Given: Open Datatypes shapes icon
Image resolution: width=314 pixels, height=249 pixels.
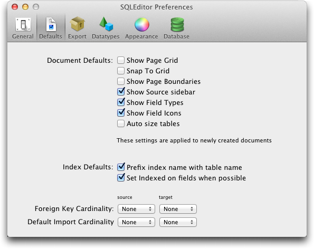Looking at the screenshot, I should (x=106, y=24).
